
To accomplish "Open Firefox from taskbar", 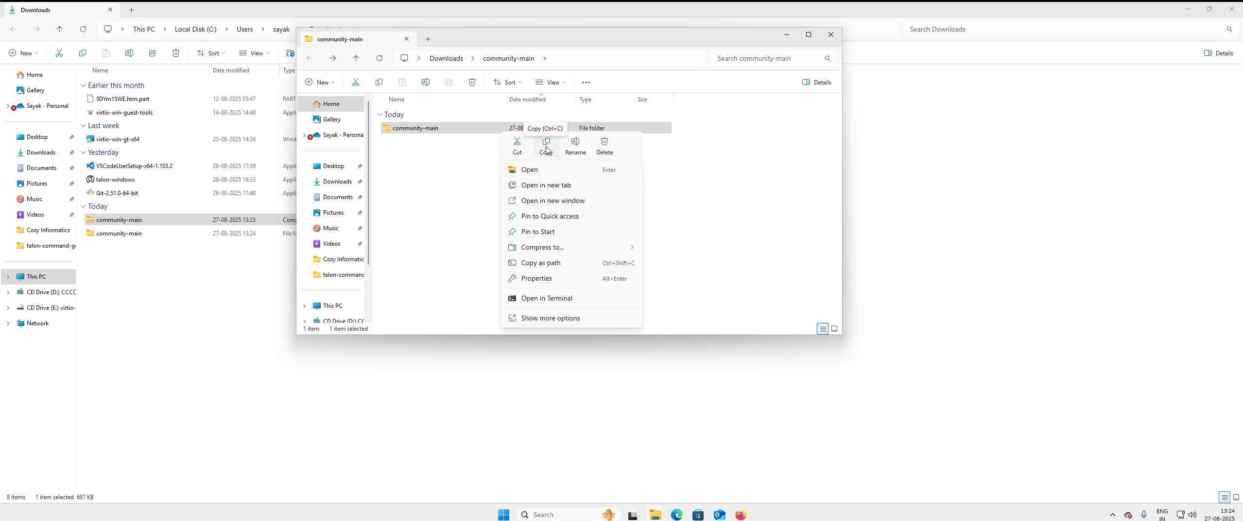I will [741, 515].
